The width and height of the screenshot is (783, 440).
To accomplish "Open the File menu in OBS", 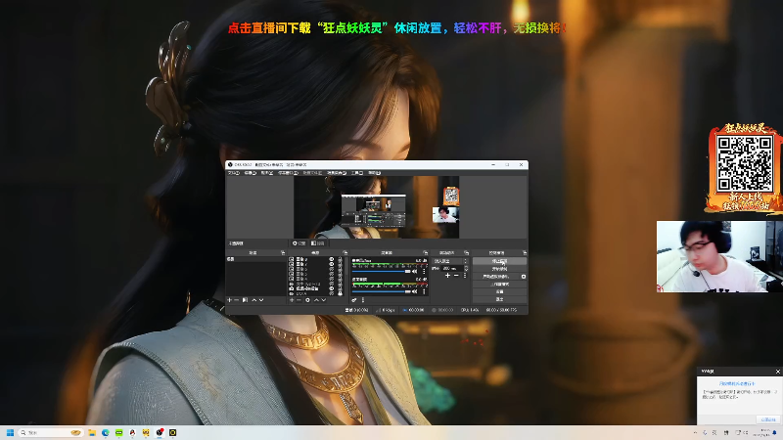I will click(x=234, y=173).
